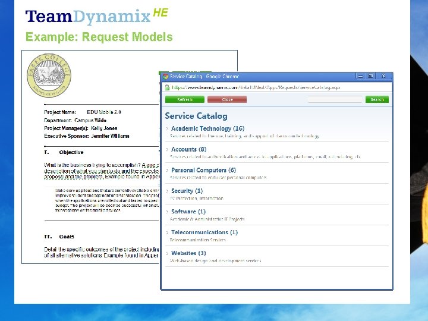Click the Chrome icon in window title bar
This screenshot has width=428, height=321.
(165, 77)
